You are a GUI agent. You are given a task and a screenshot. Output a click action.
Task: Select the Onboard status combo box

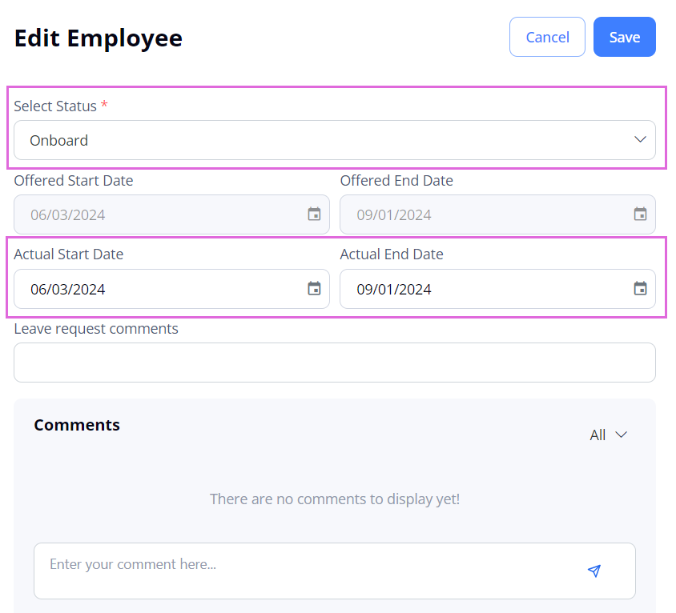(x=335, y=140)
